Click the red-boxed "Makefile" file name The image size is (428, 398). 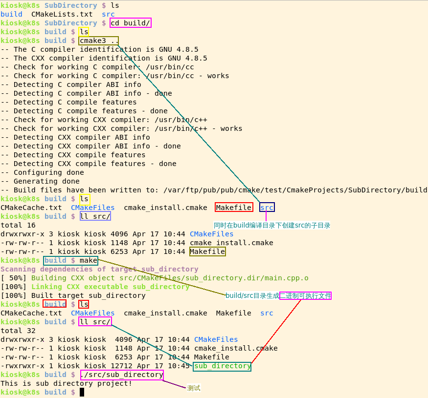point(234,207)
